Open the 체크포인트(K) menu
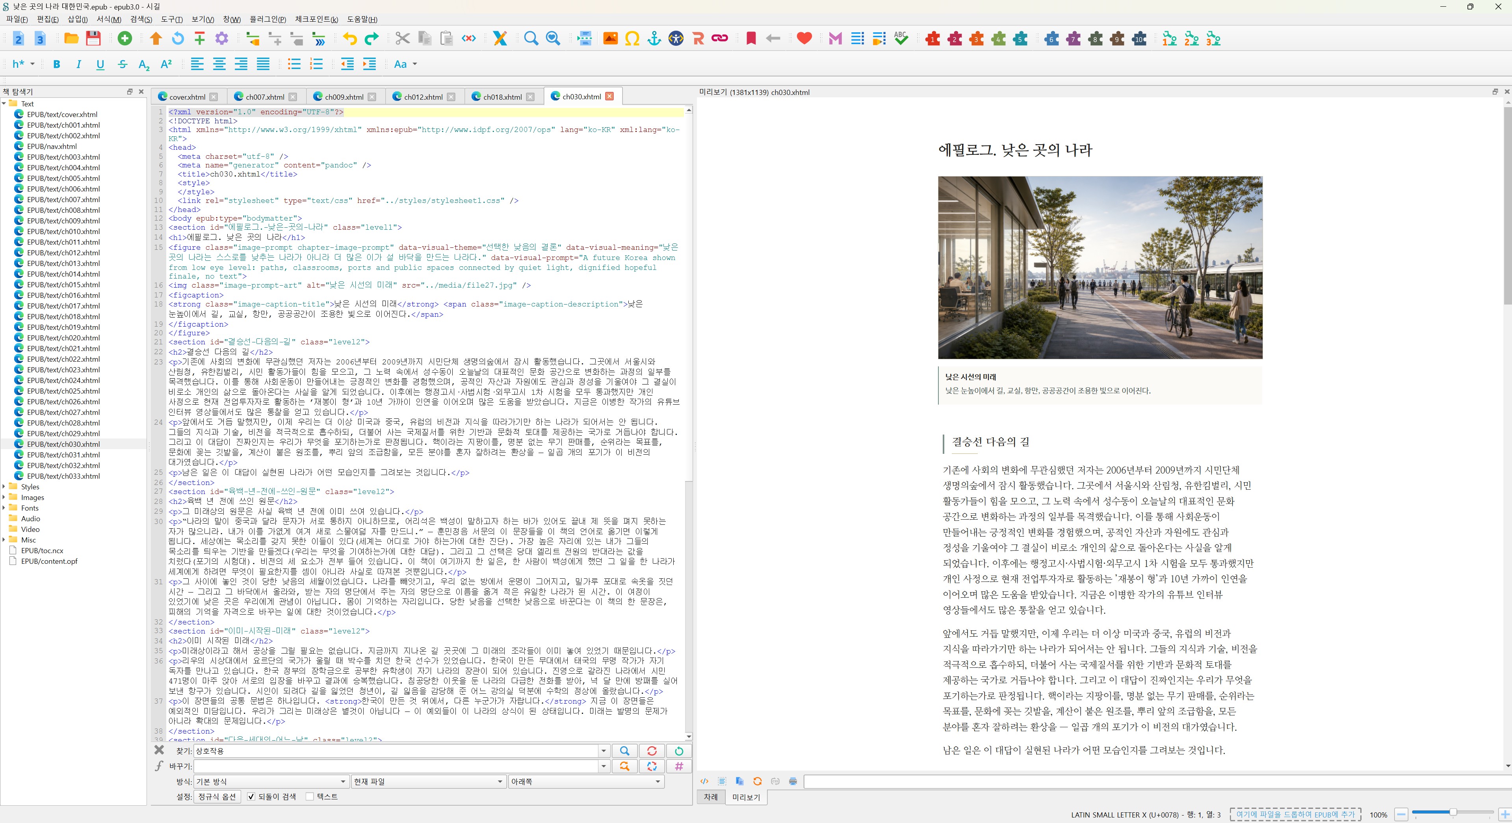The image size is (1512, 823). 316,19
